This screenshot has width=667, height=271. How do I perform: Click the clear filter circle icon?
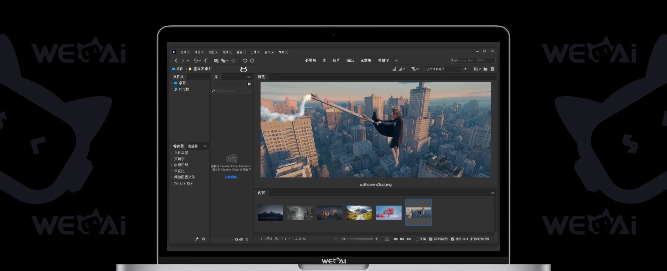click(204, 239)
